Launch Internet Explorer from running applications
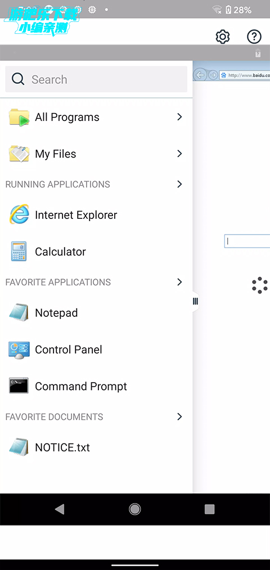 pyautogui.click(x=96, y=215)
